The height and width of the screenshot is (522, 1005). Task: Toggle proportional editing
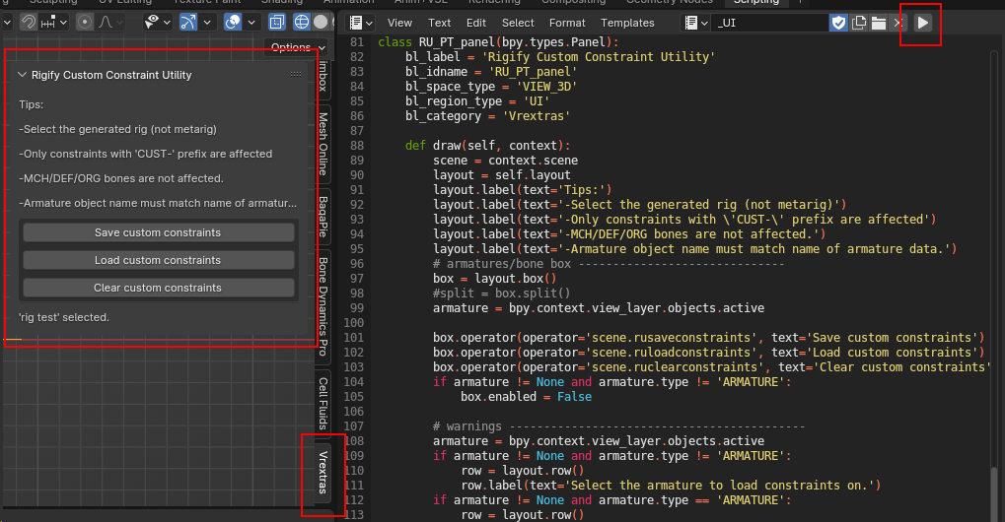(84, 23)
